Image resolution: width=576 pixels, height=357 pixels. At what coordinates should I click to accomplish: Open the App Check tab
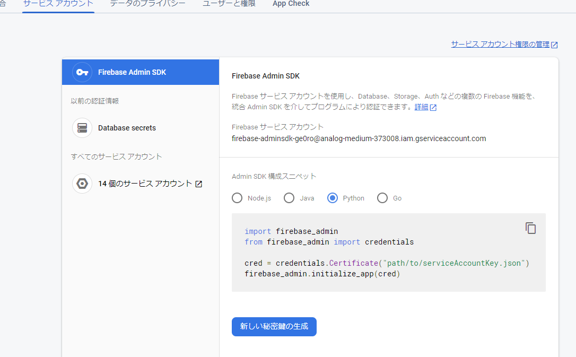point(291,4)
